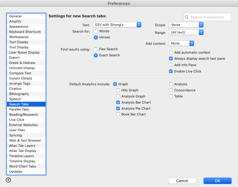Screen dimensions: 238x187
Task: Click the help question mark icon
Action: pyautogui.click(x=8, y=180)
